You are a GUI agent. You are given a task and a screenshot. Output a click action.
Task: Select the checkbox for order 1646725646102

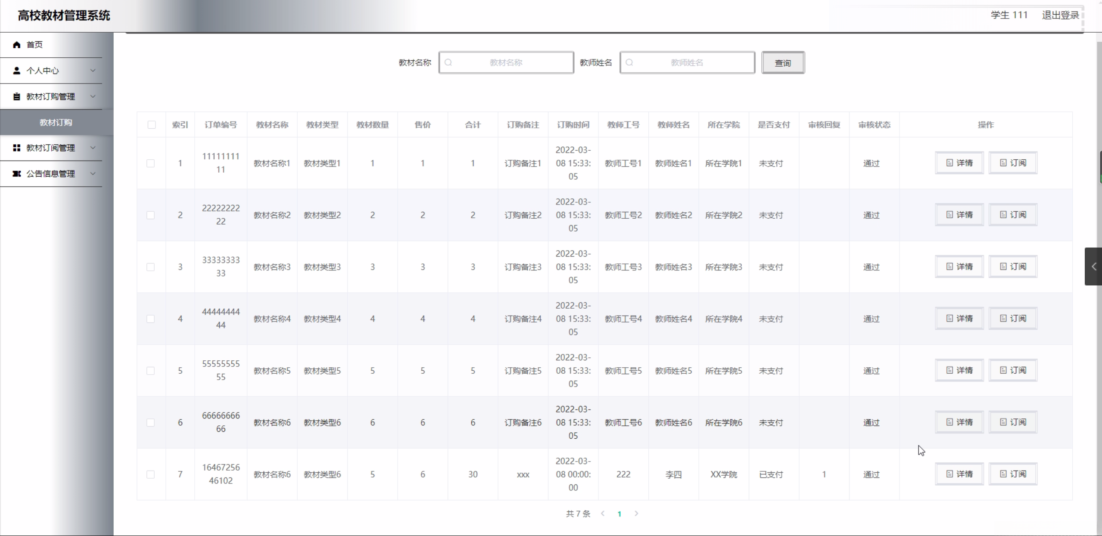[150, 474]
